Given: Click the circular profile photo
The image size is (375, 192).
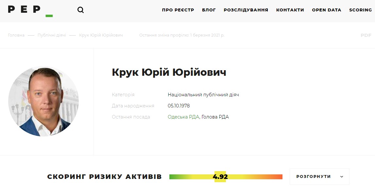Looking at the screenshot, I should (43, 102).
